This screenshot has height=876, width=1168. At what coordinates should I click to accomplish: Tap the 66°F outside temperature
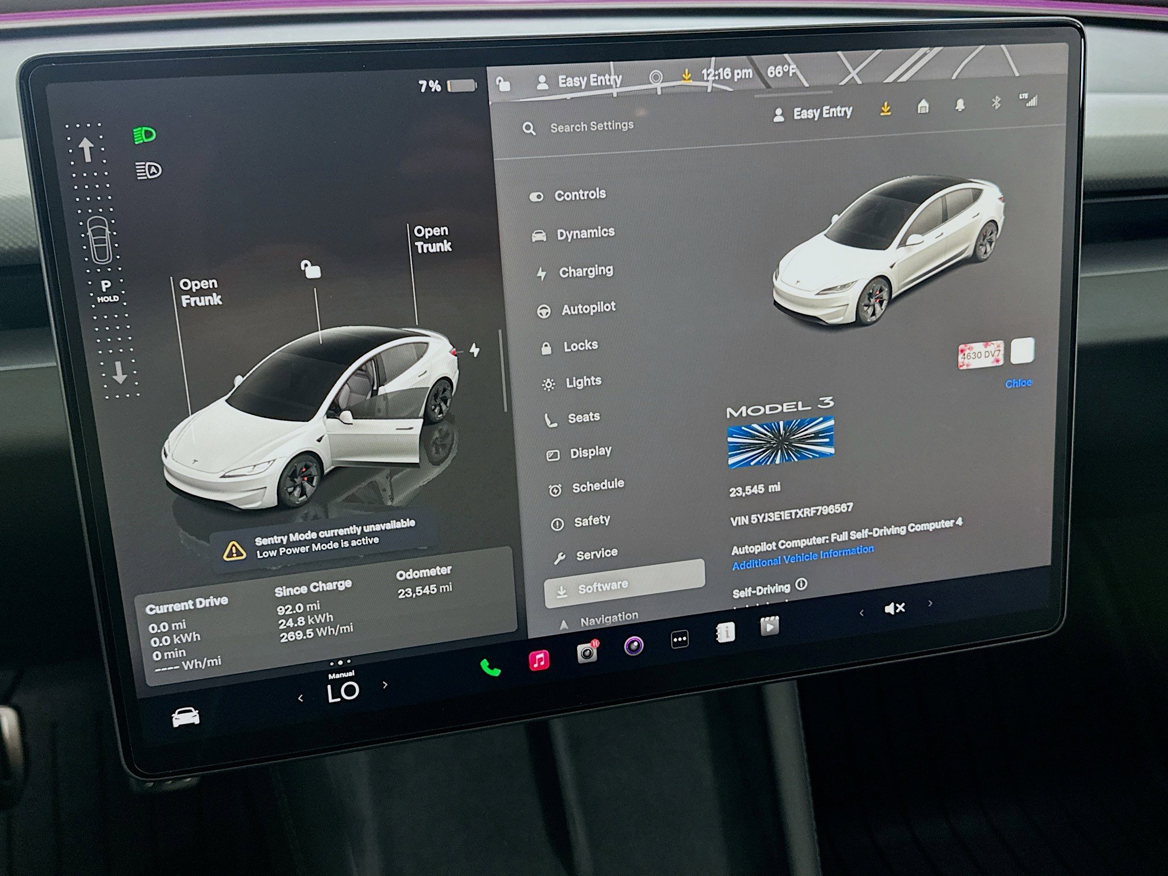coord(781,72)
